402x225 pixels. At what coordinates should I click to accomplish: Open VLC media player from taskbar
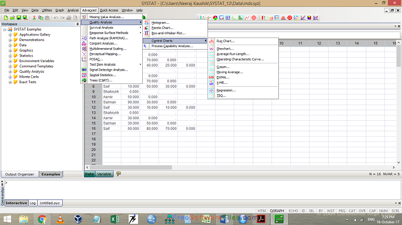[x=60, y=219]
